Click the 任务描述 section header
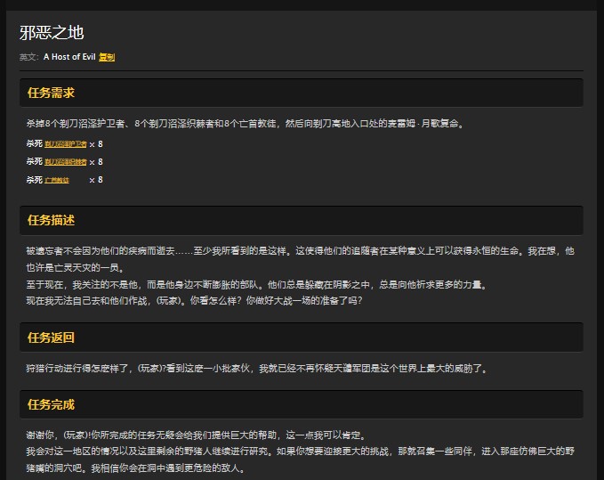The width and height of the screenshot is (604, 480). pos(51,220)
